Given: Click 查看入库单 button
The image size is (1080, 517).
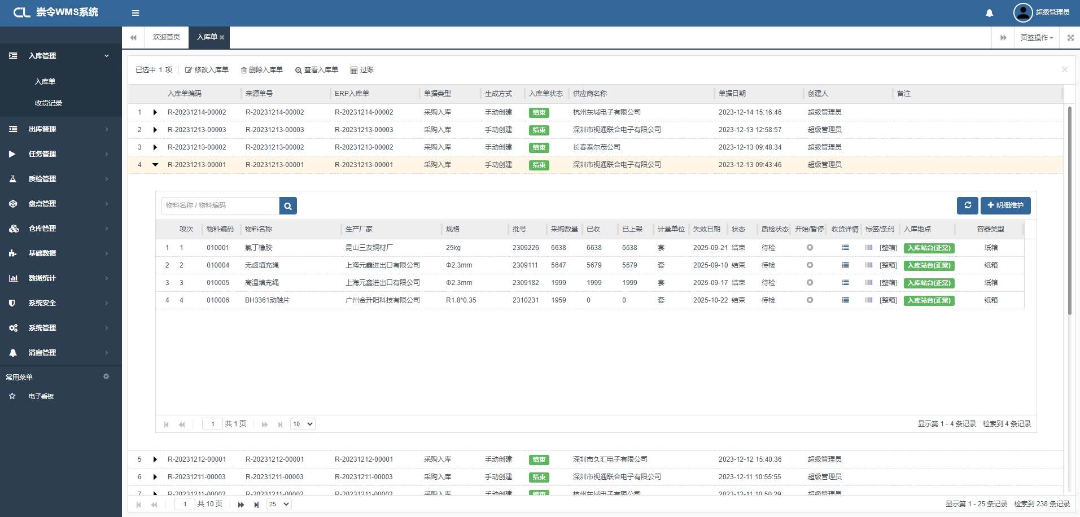Looking at the screenshot, I should coord(316,70).
